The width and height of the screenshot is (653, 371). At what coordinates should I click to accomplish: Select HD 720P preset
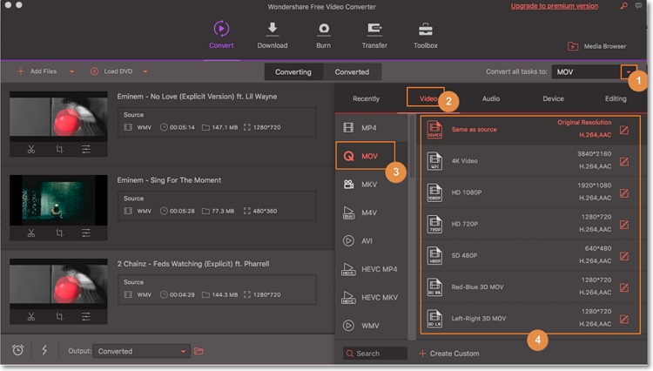click(530, 224)
